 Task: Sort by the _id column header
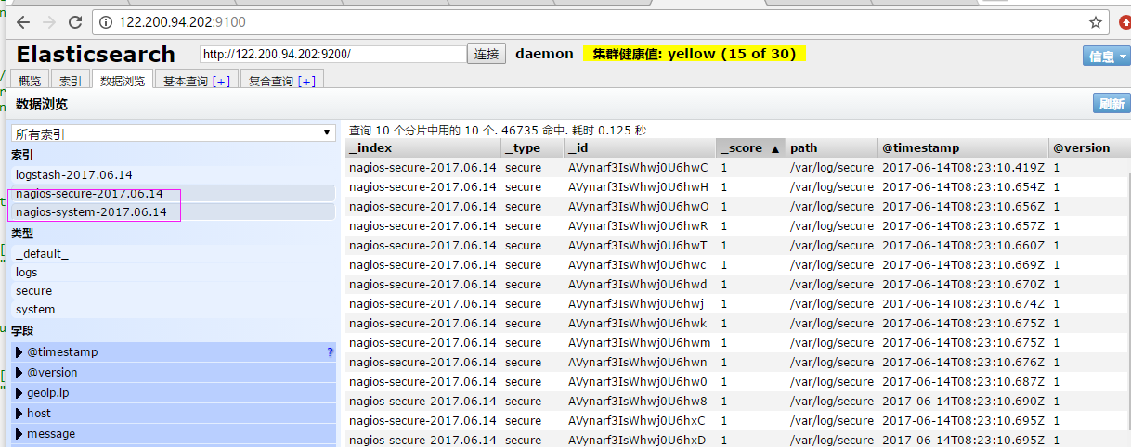coord(640,148)
